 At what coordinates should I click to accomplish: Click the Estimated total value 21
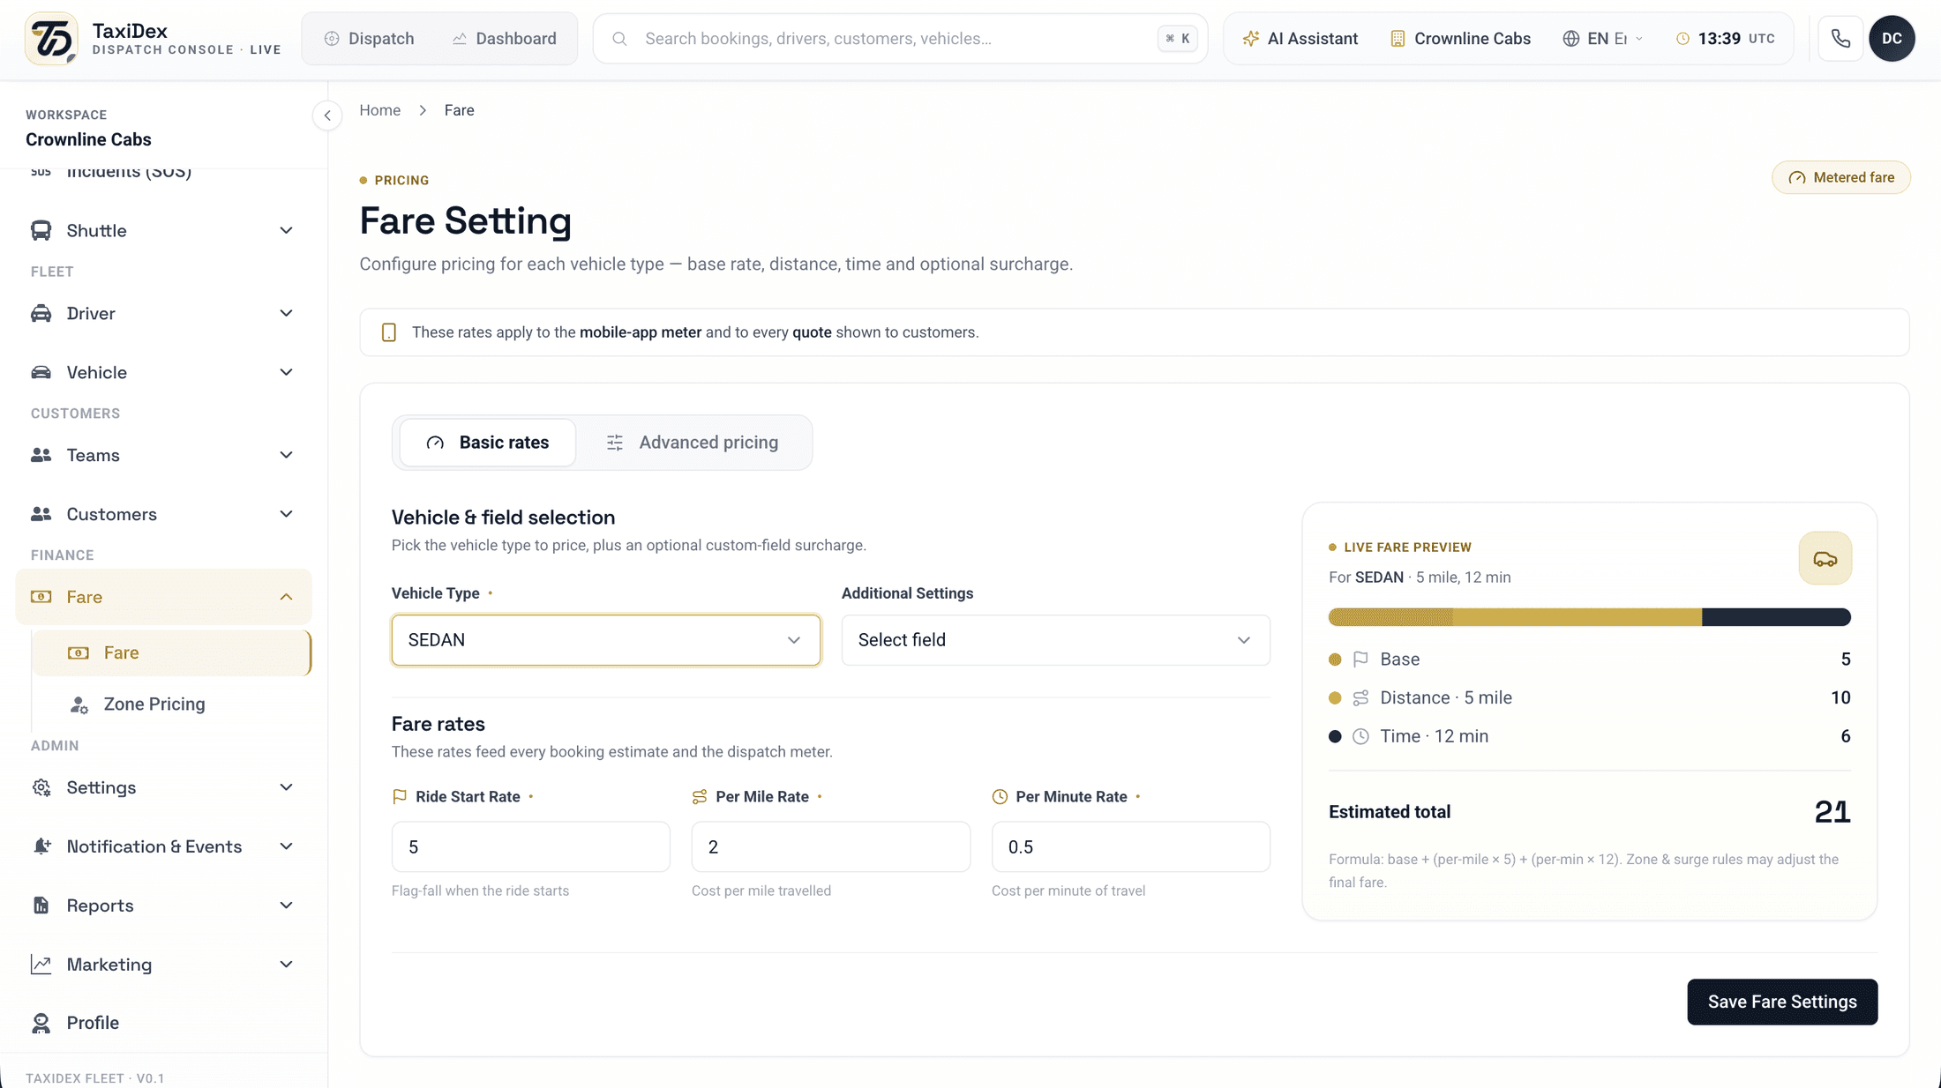tap(1832, 811)
